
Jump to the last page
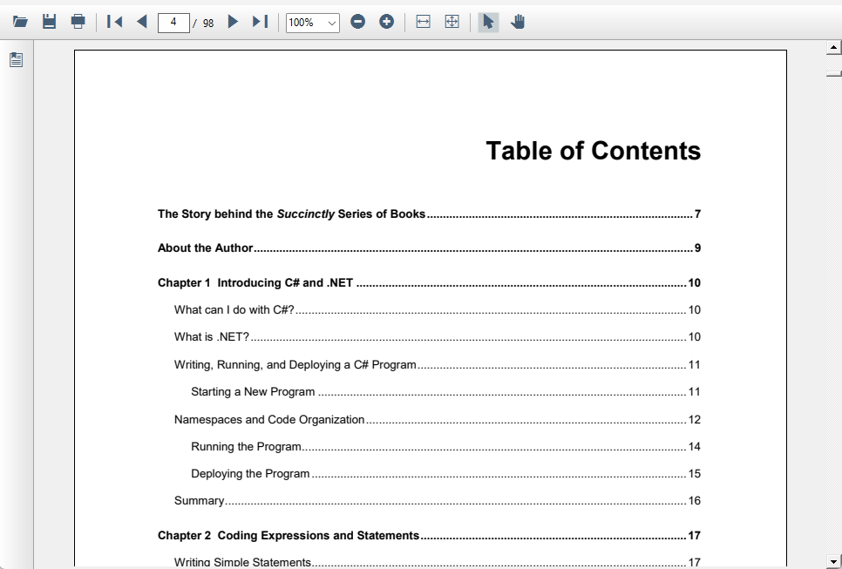(x=261, y=22)
